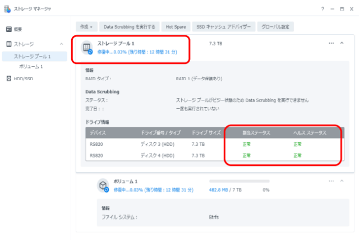Click the Storage Manager app icon in title bar
This screenshot has width=359, height=244.
click(x=7, y=9)
